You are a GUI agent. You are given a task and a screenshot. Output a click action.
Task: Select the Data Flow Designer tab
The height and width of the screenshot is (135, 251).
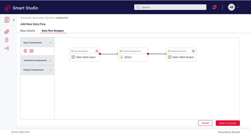[53, 31]
